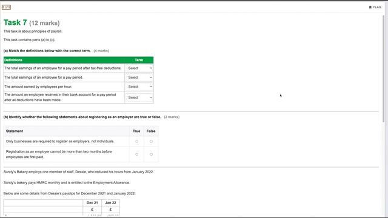
Task: Click the definition 'The amount earned by employees per hour.'
Action: pos(38,87)
